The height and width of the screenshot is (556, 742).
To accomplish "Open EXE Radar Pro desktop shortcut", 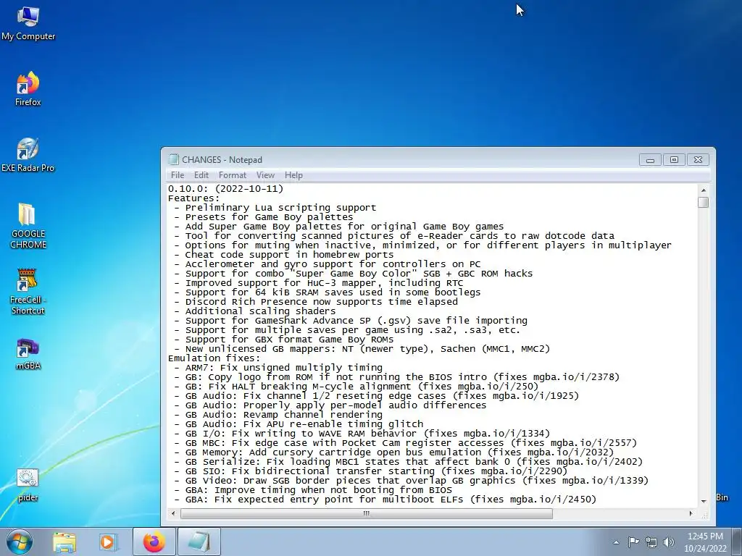I will tap(28, 155).
